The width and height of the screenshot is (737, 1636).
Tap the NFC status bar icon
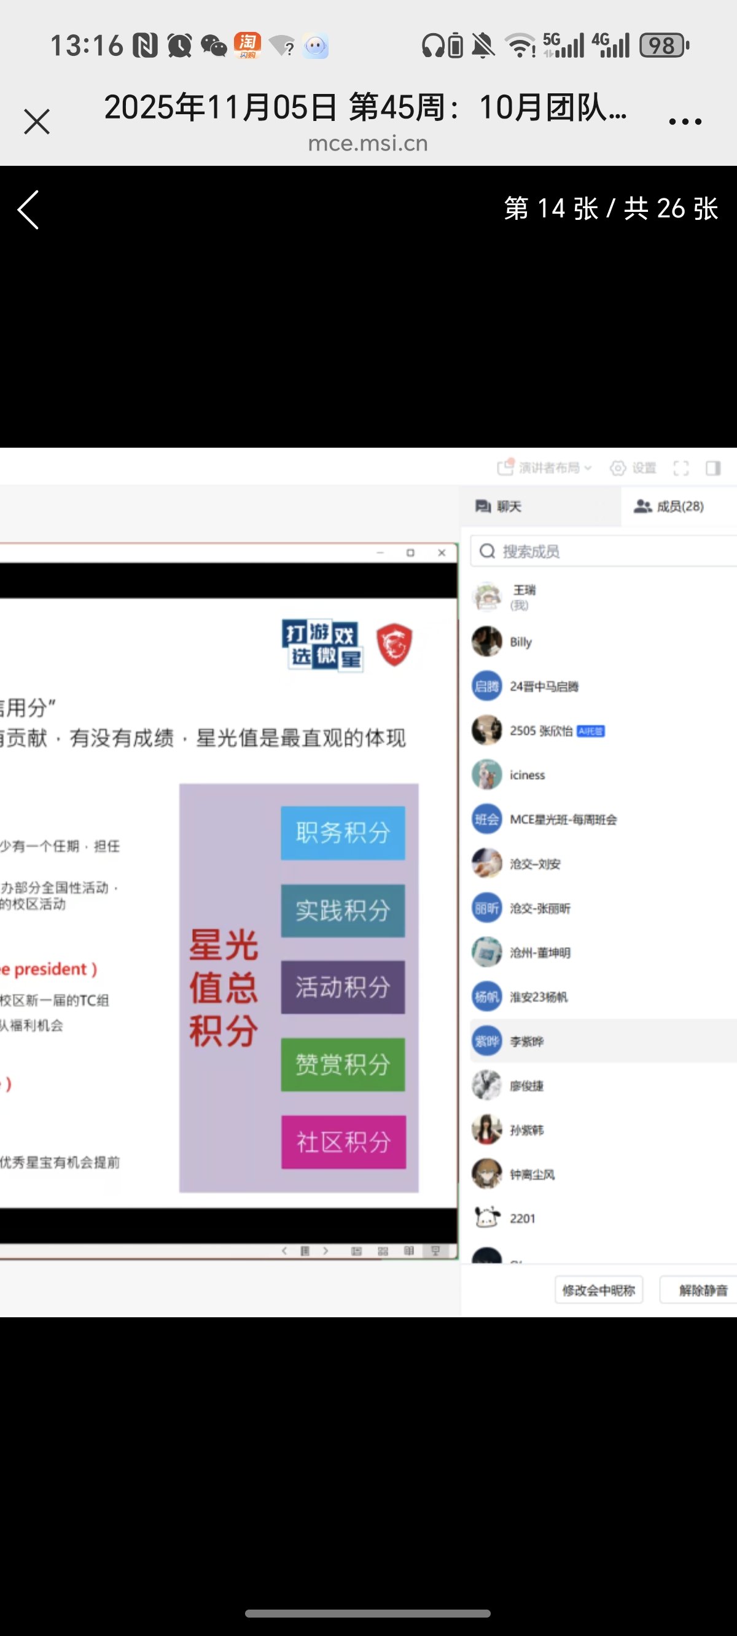pos(145,45)
